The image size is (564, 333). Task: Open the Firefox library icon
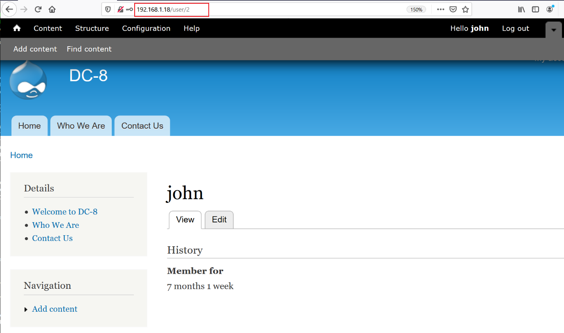coord(521,9)
